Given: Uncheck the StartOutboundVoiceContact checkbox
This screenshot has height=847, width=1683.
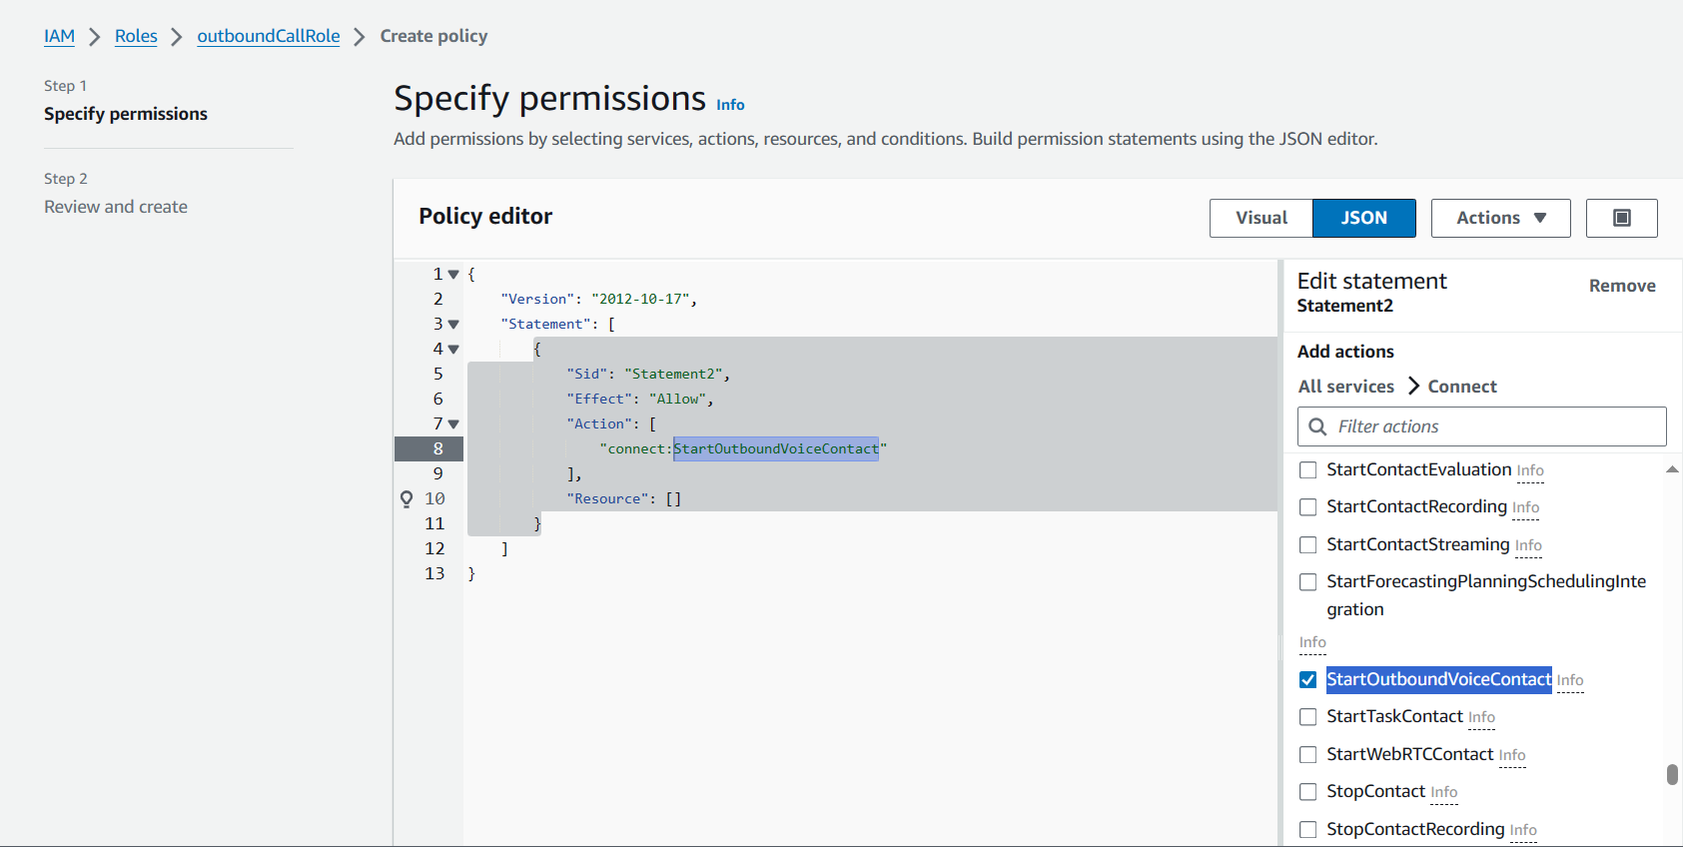Looking at the screenshot, I should [1307, 680].
